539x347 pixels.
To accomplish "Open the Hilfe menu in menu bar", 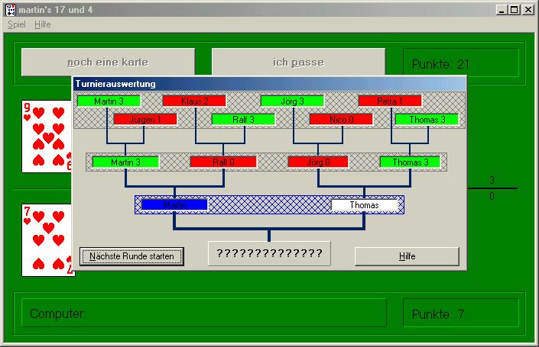I will (x=43, y=24).
